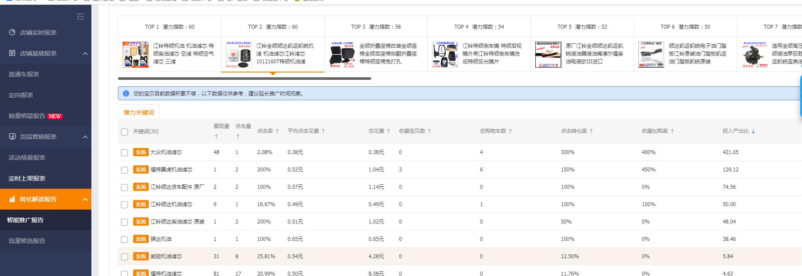This screenshot has width=802, height=276.
Task: Check the 江铃顺达柴油滤芯 原装 row
Action: tap(124, 222)
